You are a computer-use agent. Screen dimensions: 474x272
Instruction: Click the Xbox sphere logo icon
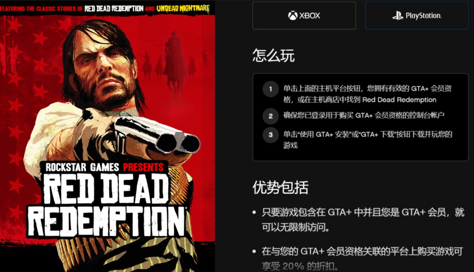point(293,16)
